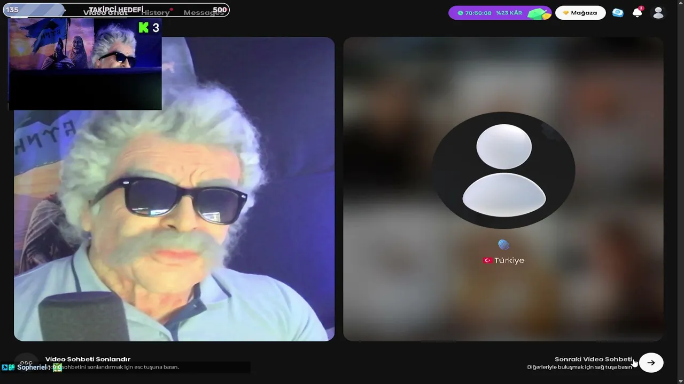This screenshot has height=384, width=684.
Task: Open the profile avatar menu in header
Action: (x=658, y=13)
